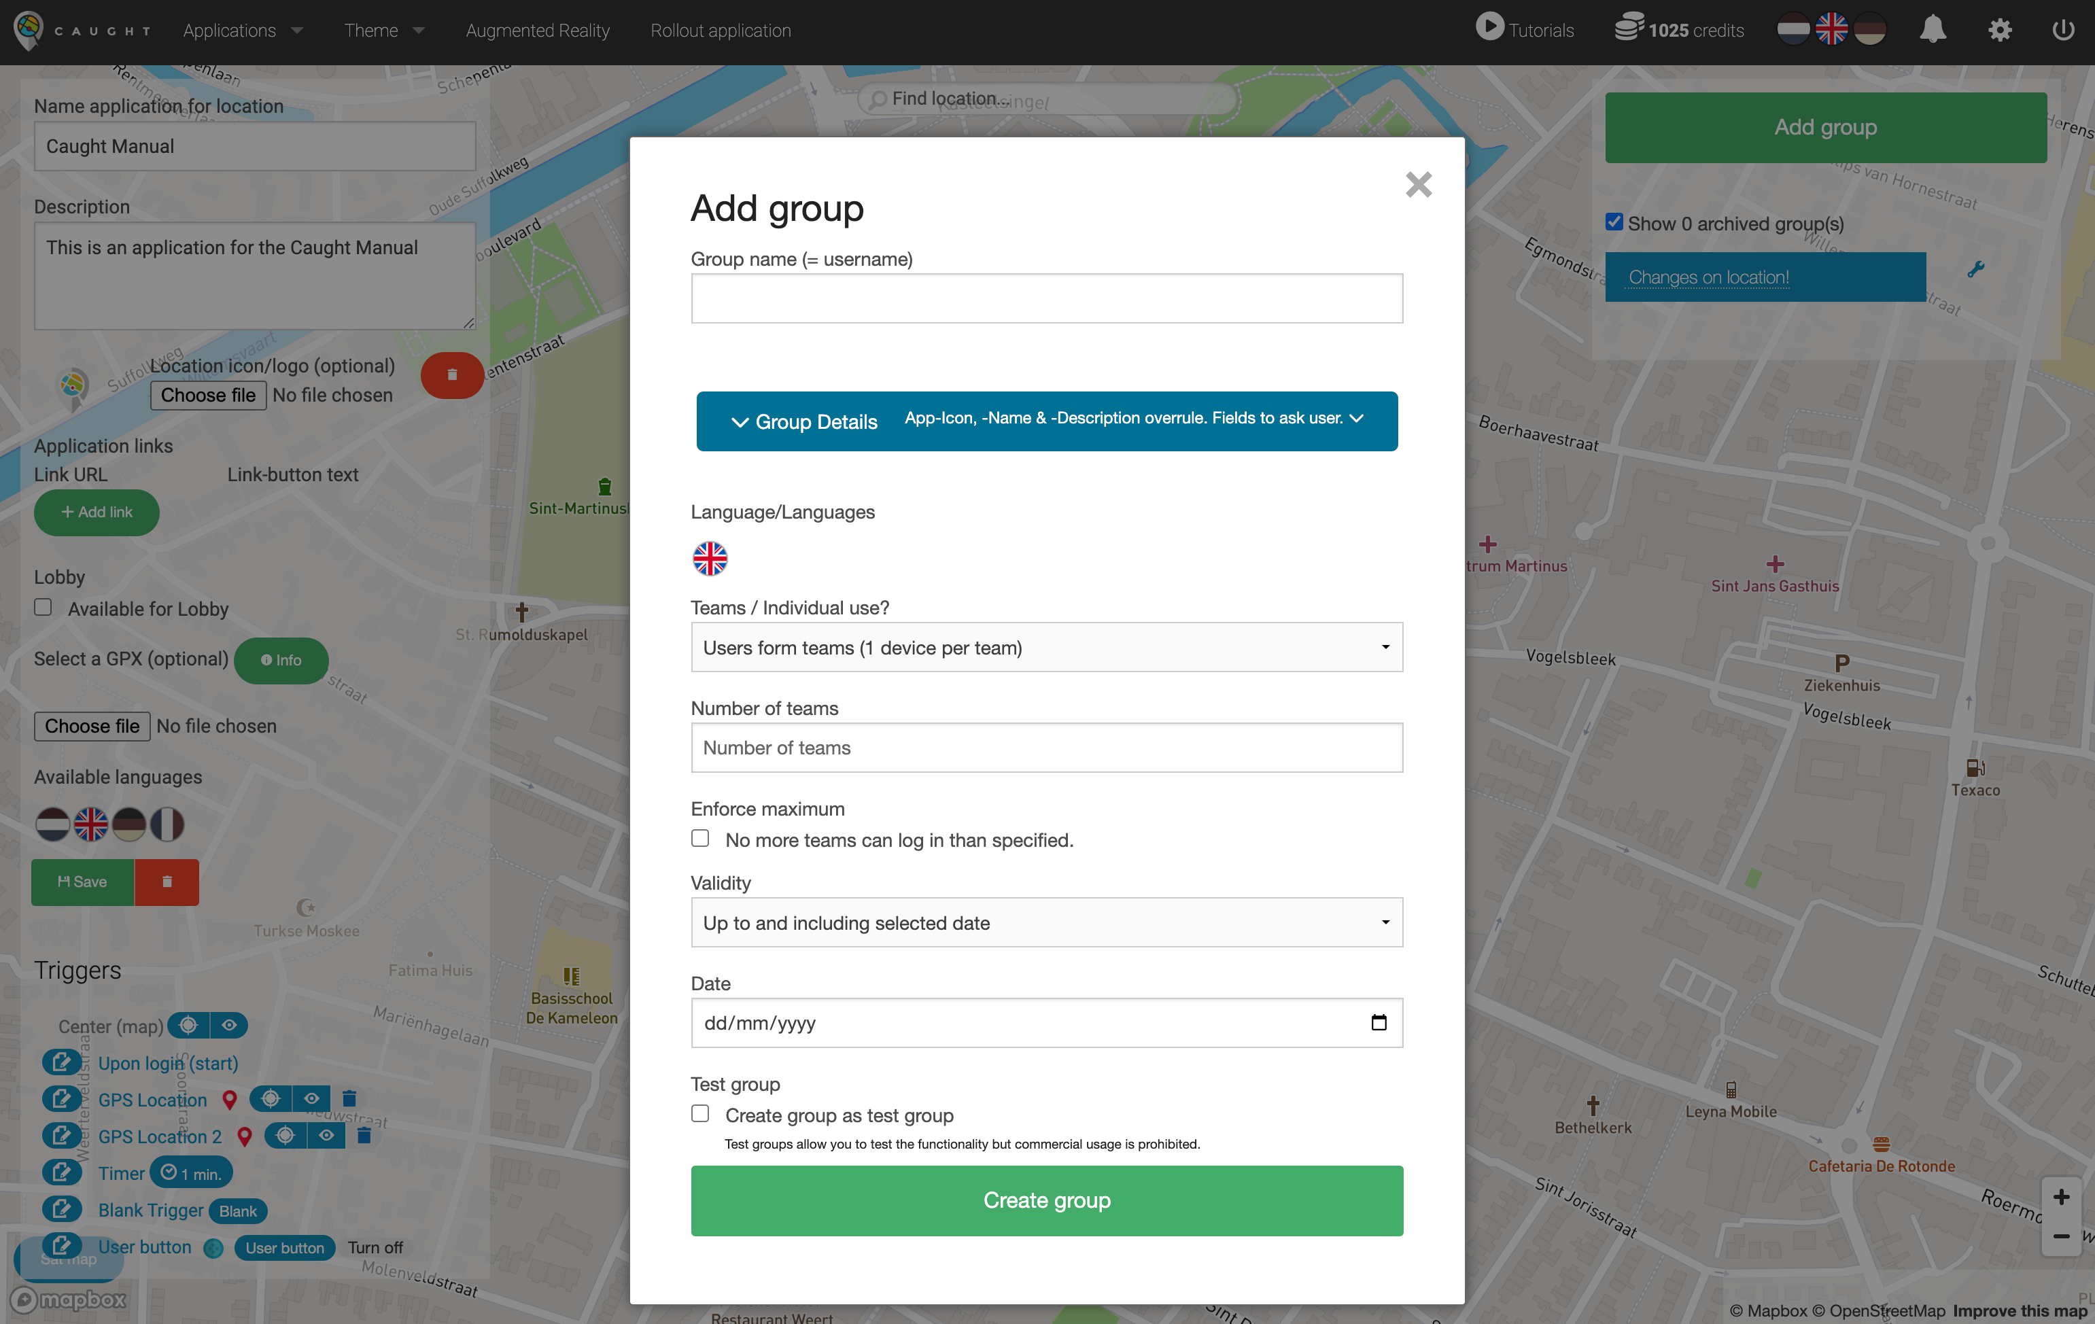Toggle visibility eye for GPS Location trigger
The height and width of the screenshot is (1324, 2095).
(311, 1099)
